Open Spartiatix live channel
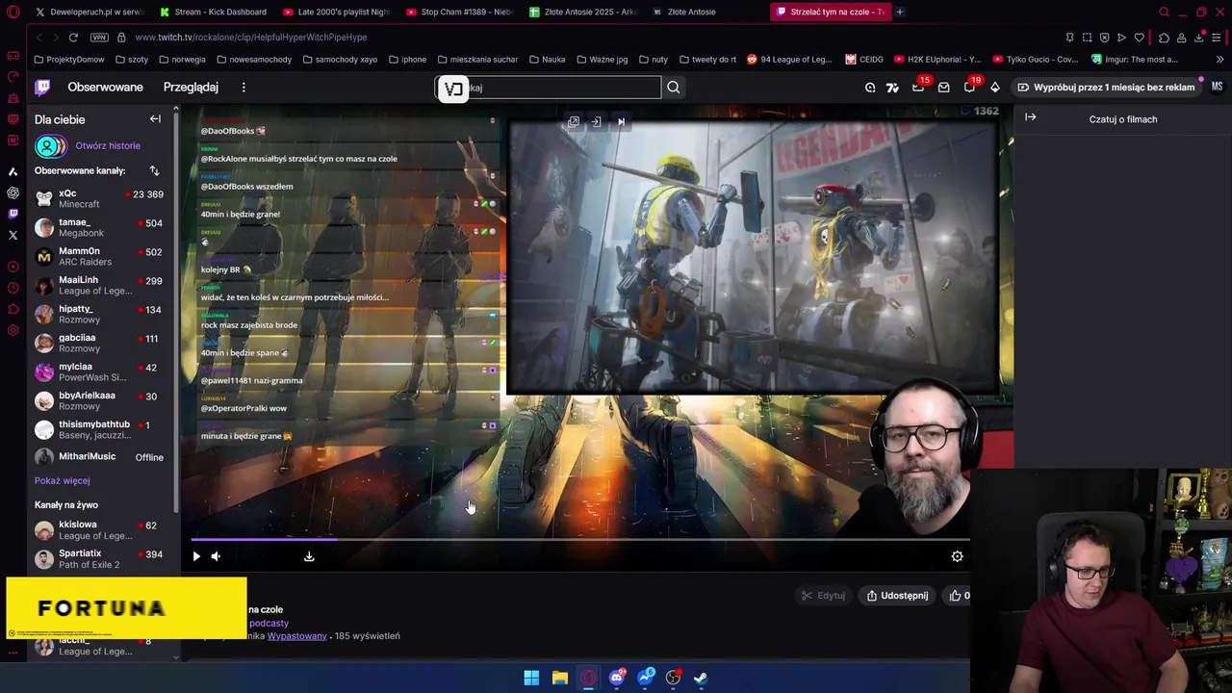 (x=99, y=559)
